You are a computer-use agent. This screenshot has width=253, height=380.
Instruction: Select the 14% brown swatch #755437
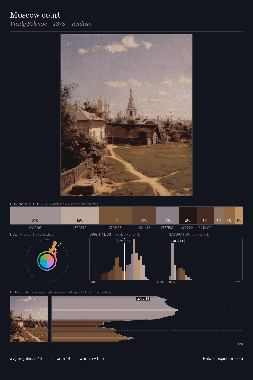point(115,216)
